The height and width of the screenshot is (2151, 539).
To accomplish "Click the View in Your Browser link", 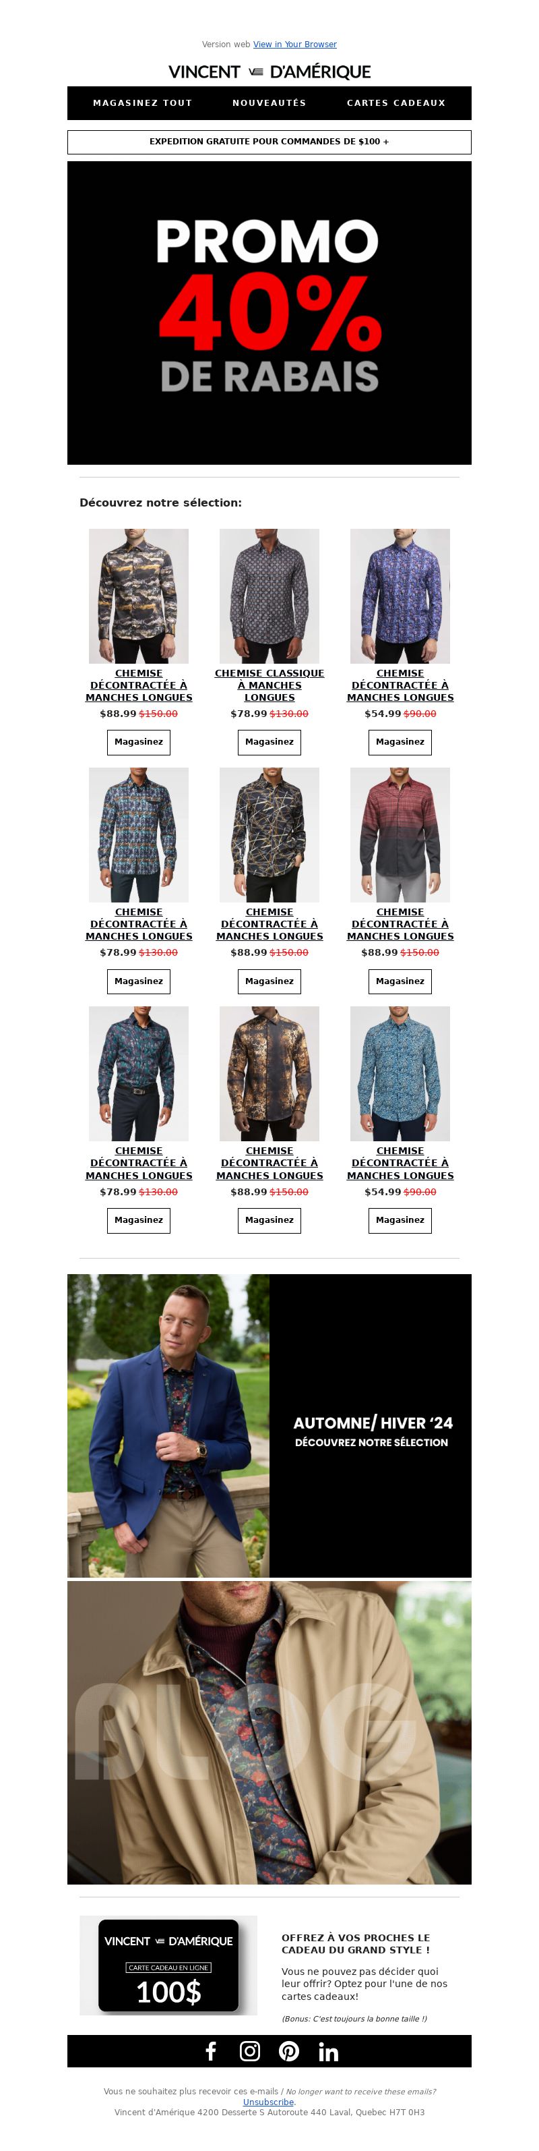I will pyautogui.click(x=295, y=45).
